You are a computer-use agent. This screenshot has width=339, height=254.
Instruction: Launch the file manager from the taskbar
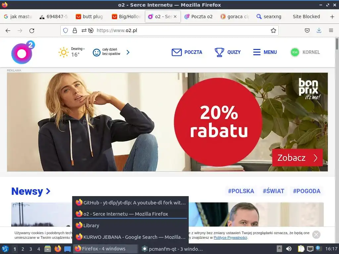pyautogui.click(x=48, y=249)
